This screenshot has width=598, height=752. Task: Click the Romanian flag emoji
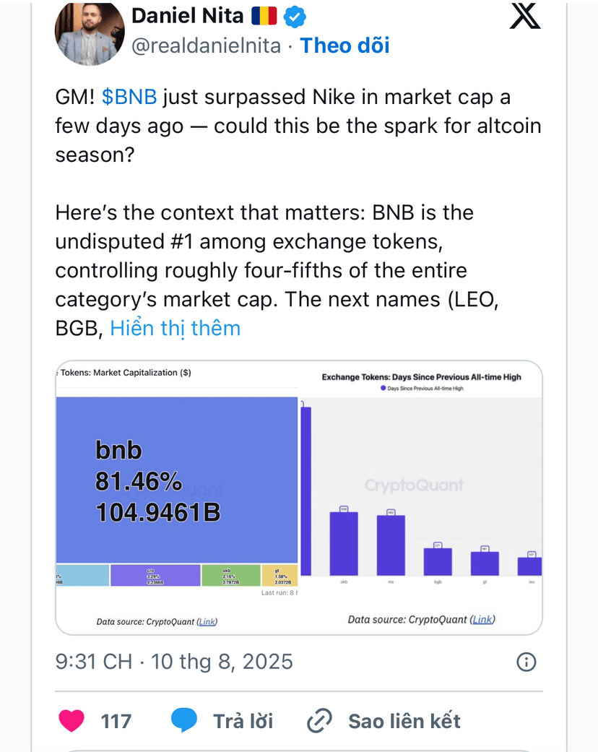click(264, 17)
